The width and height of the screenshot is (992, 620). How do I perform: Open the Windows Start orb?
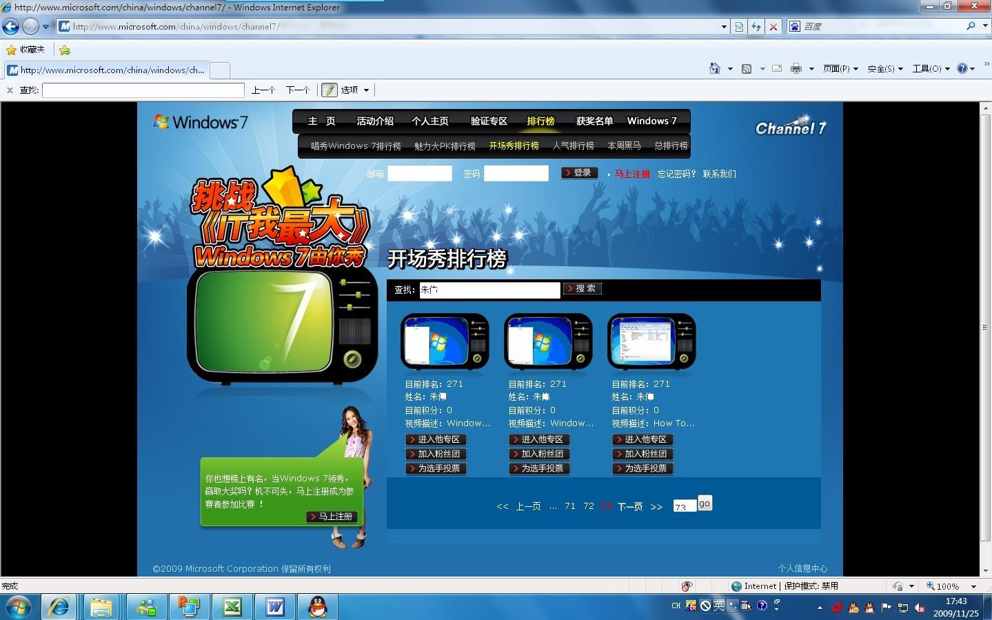point(19,607)
